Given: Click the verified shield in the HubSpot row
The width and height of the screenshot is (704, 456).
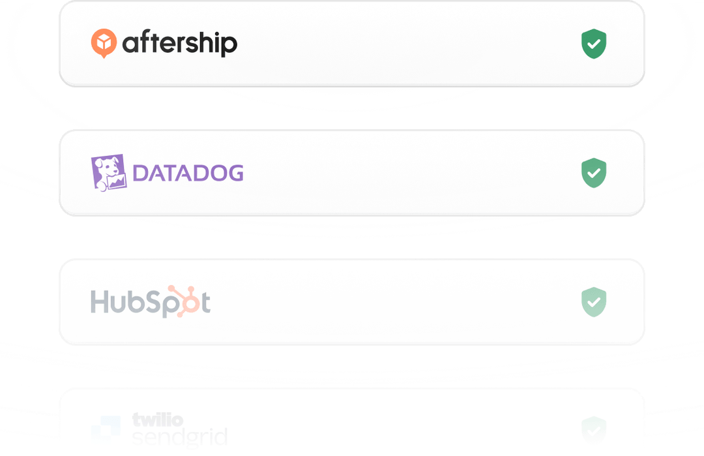Looking at the screenshot, I should point(594,302).
